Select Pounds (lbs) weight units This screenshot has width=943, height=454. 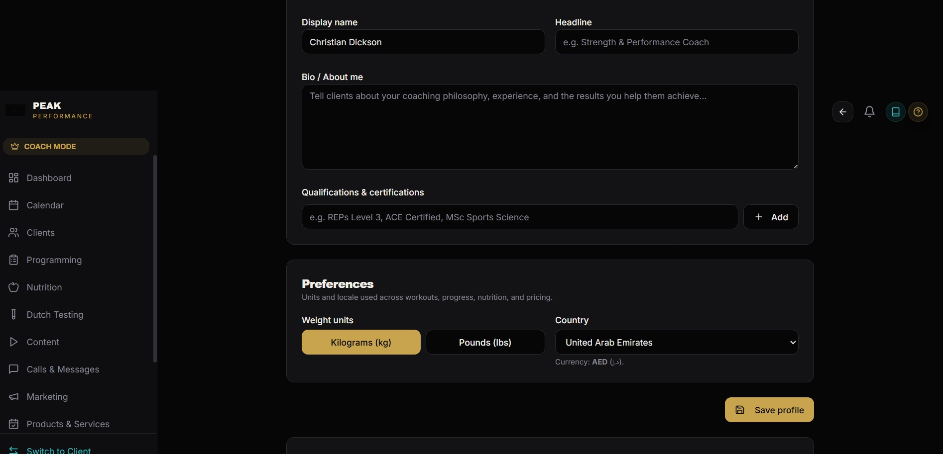(485, 342)
